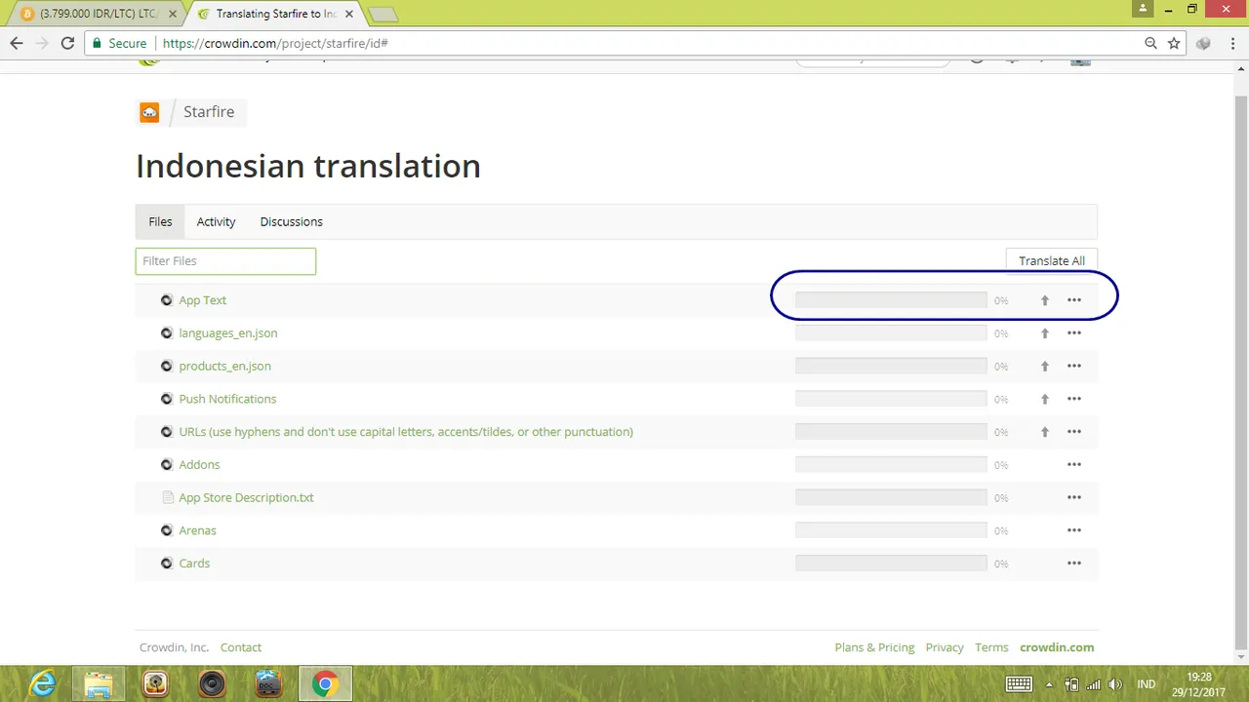1249x702 pixels.
Task: Click the Starfire breadcrumb link
Action: pos(209,112)
